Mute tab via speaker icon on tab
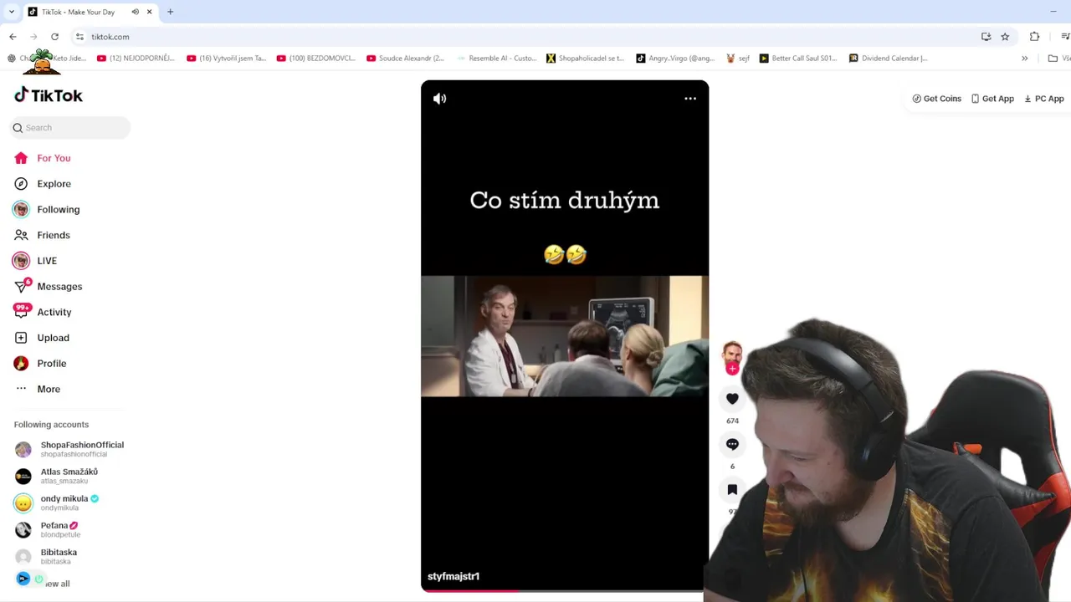This screenshot has width=1071, height=602. [135, 12]
